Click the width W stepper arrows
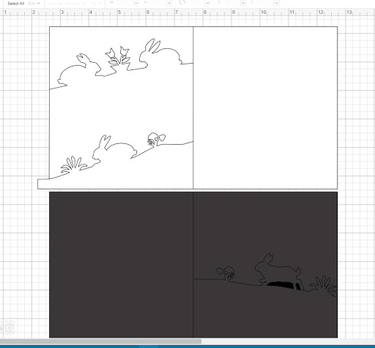The width and height of the screenshot is (375, 348). point(136,3)
